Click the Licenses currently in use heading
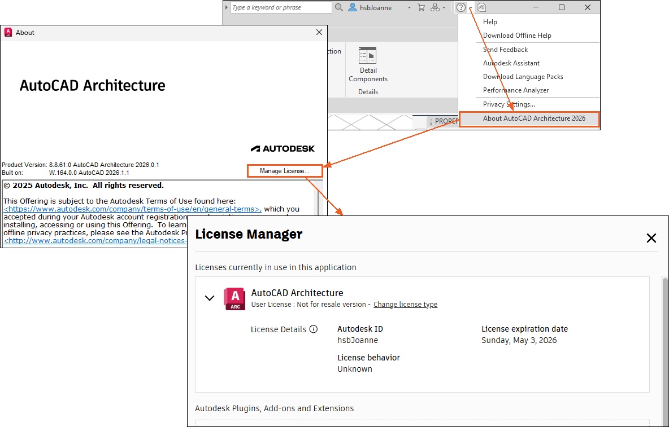 [276, 268]
